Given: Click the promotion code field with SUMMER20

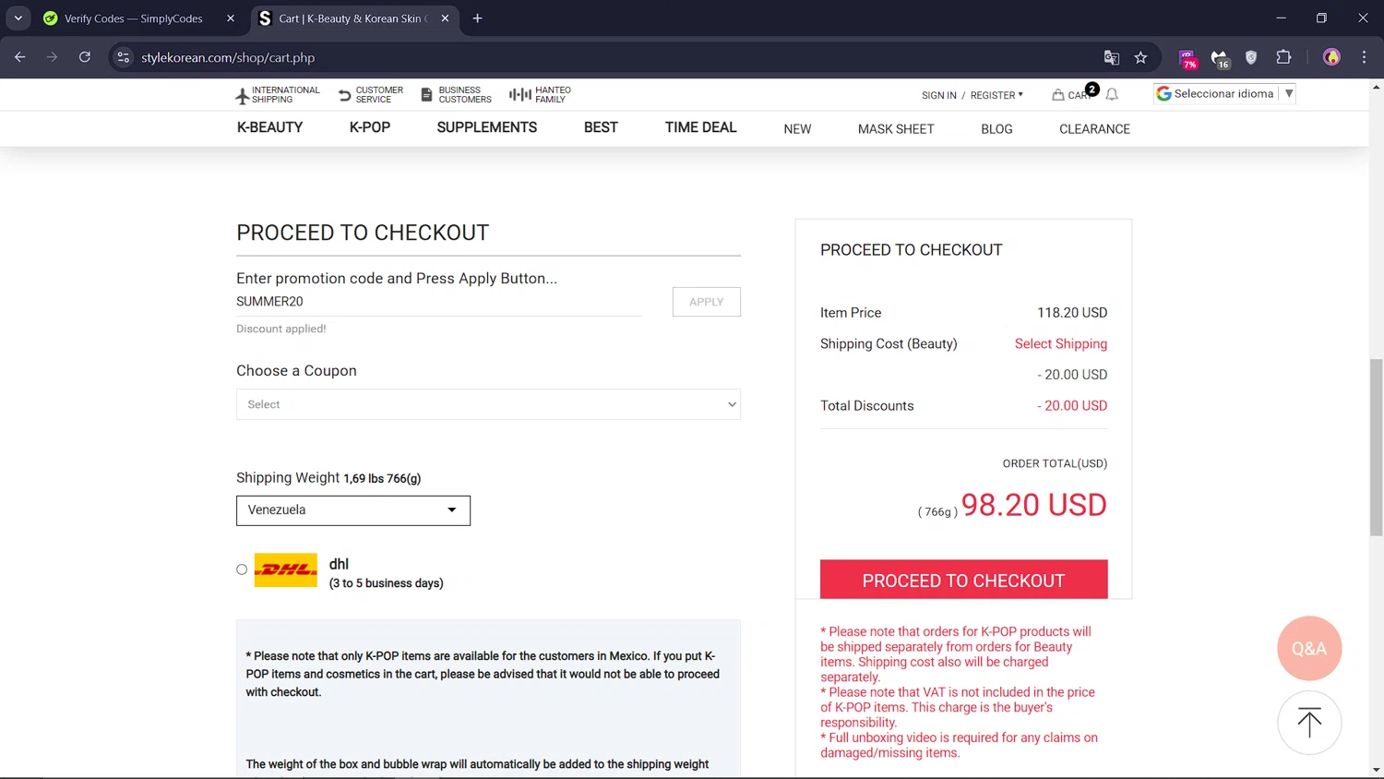Looking at the screenshot, I should [438, 302].
